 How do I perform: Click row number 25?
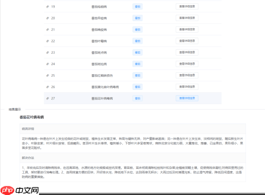[53, 75]
